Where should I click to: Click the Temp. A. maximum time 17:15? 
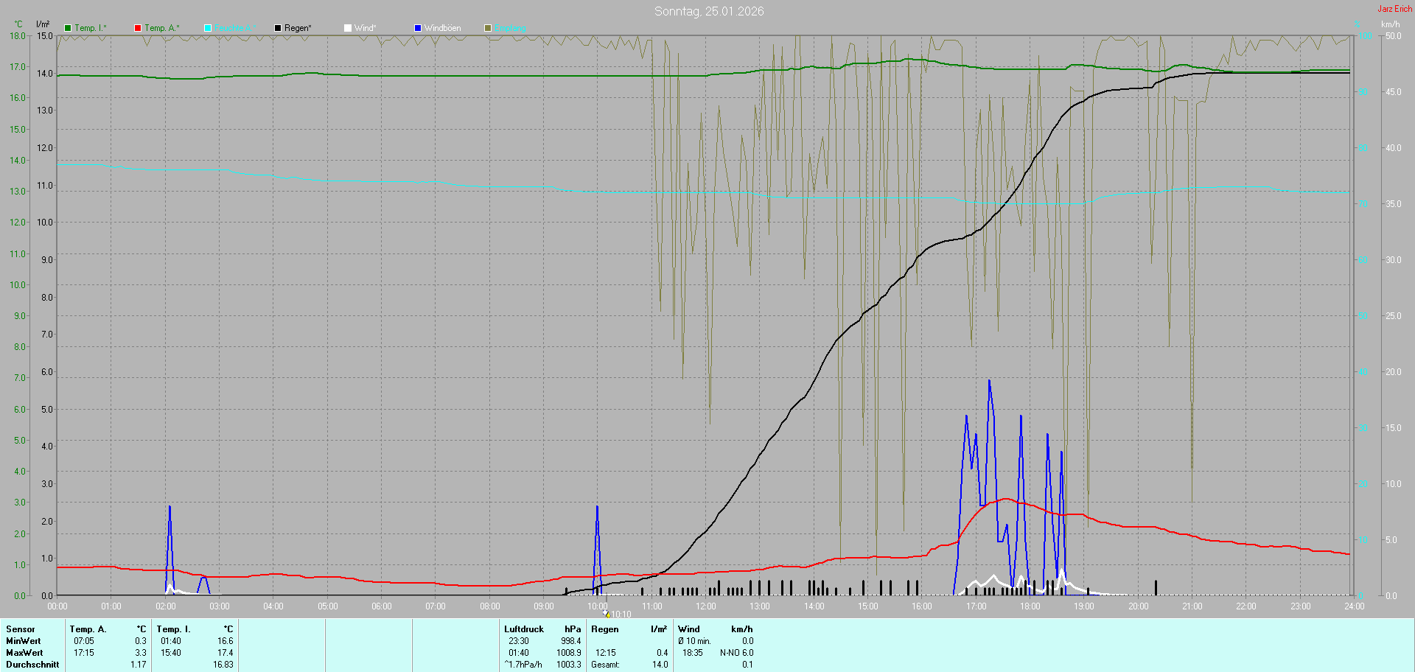[84, 653]
